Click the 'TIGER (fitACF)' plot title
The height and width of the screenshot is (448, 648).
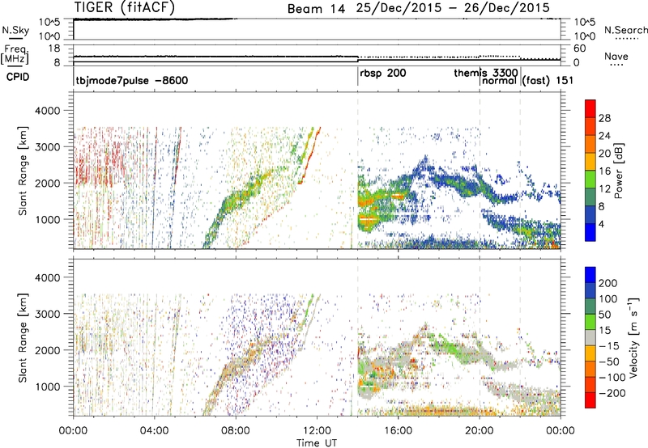(x=125, y=7)
